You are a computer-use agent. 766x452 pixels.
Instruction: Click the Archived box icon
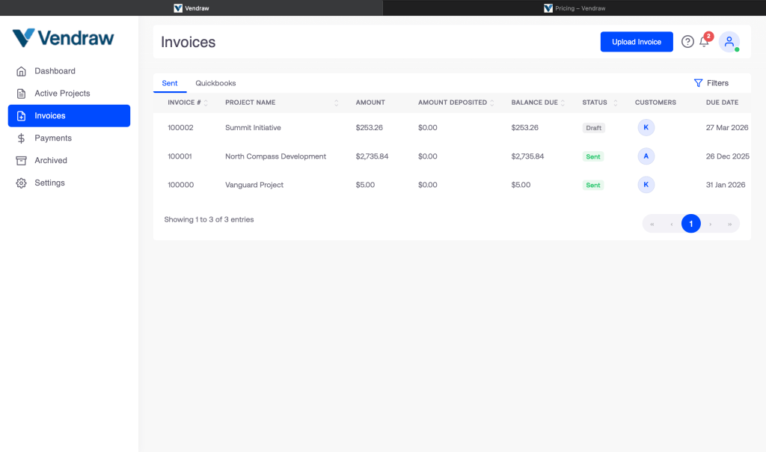[x=21, y=161]
